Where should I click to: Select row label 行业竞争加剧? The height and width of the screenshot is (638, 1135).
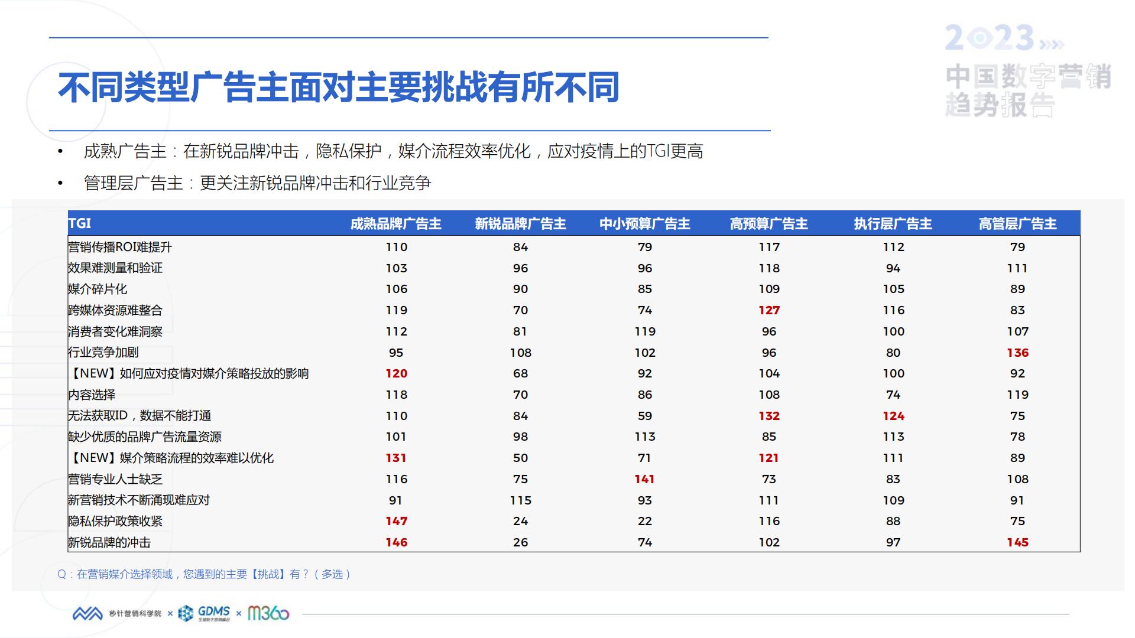[103, 353]
